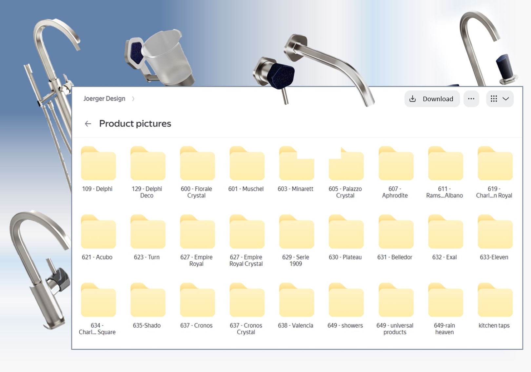531x372 pixels.
Task: Open the 129 - Delphi Deco folder
Action: tap(147, 164)
